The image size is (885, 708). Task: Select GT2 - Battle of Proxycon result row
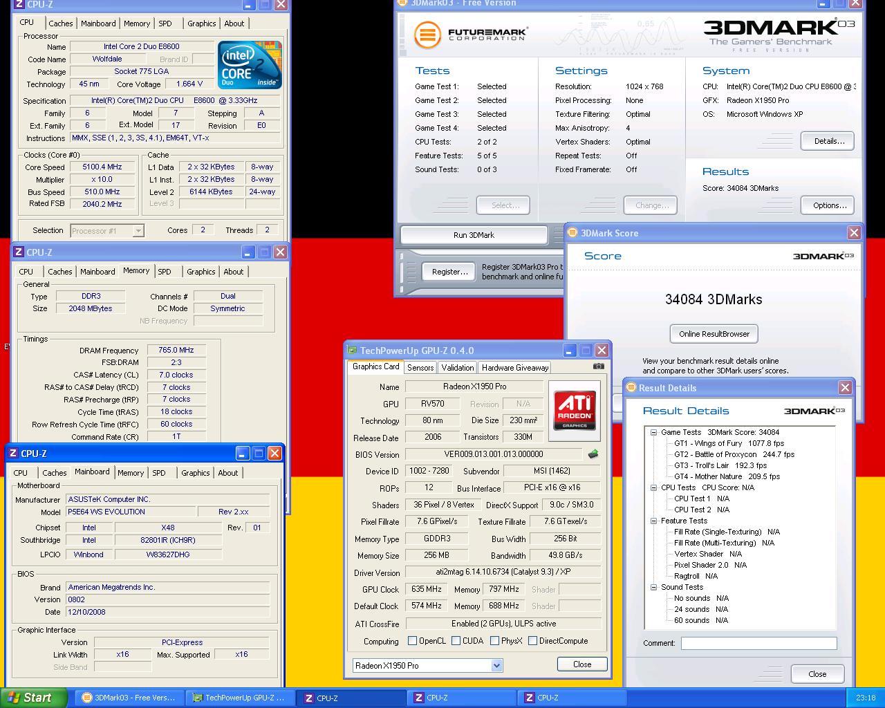click(x=734, y=454)
